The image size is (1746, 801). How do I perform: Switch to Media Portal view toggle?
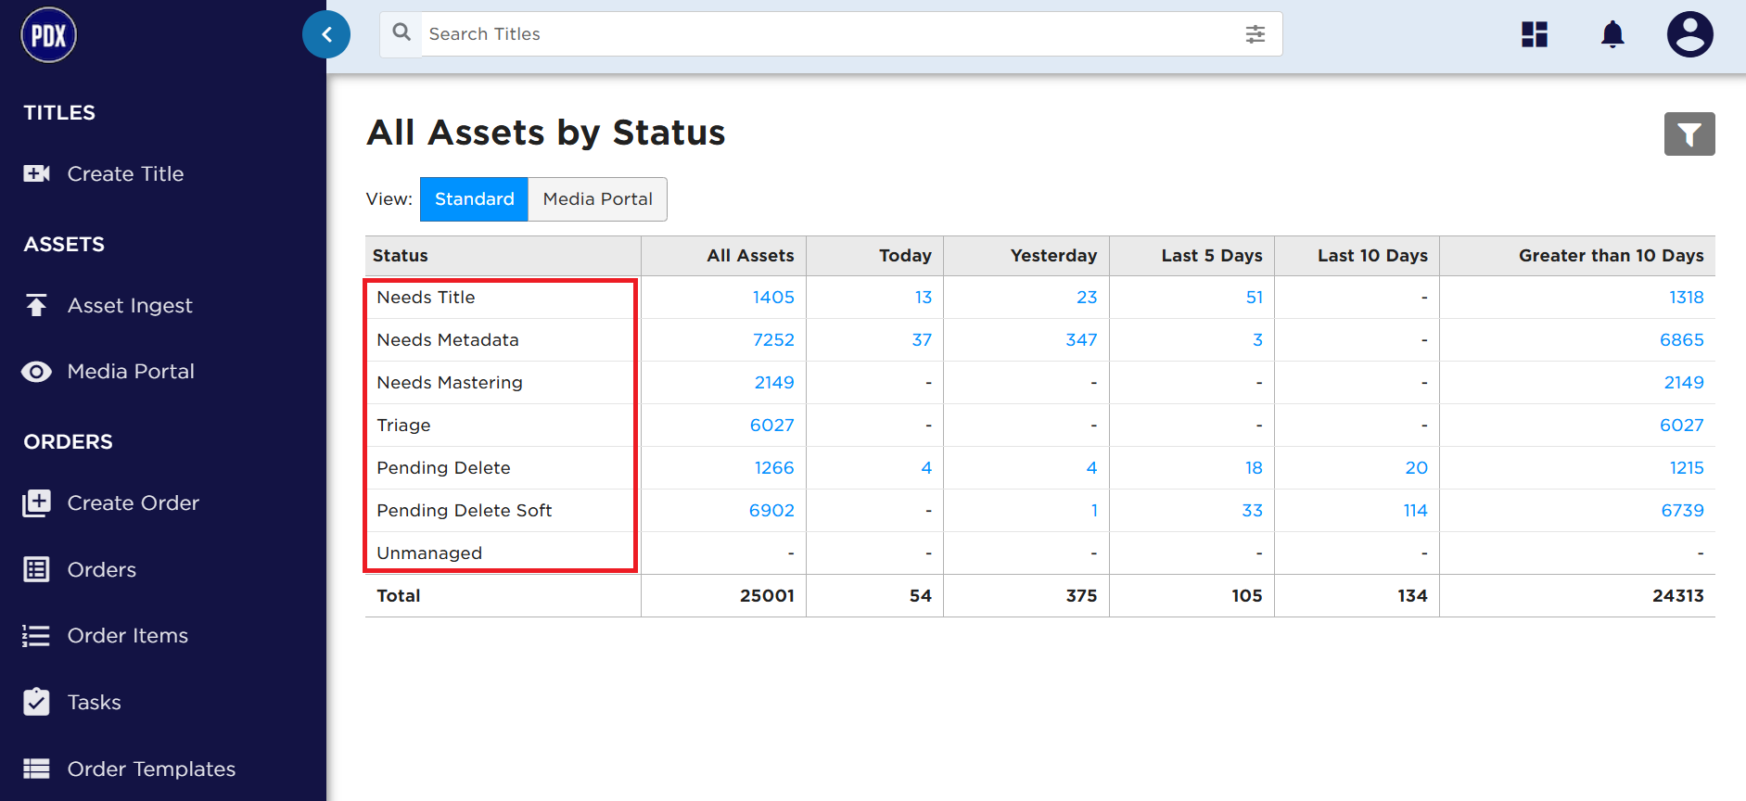pos(598,199)
